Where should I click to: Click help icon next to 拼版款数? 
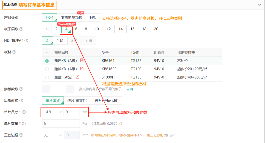(21, 89)
